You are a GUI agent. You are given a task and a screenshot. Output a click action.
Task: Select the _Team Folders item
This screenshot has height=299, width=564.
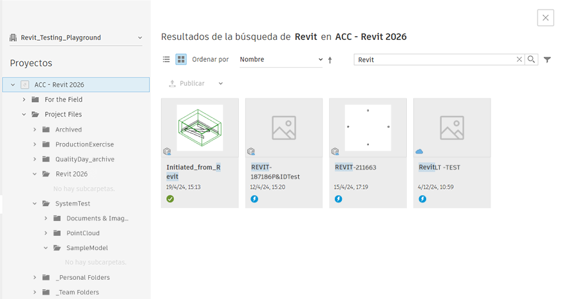77,292
